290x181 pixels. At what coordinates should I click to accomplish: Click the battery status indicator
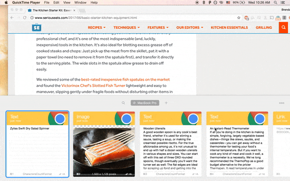[239, 2]
